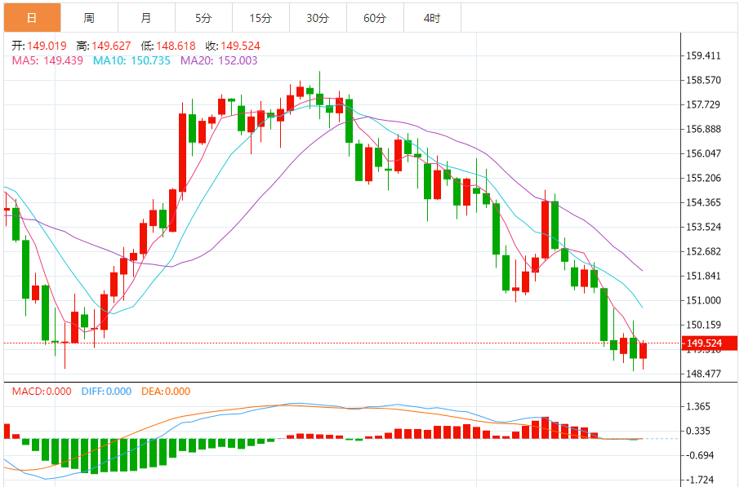Open the 5分 timeframe tab
Viewport: 744px width, 487px height.
pyautogui.click(x=203, y=18)
